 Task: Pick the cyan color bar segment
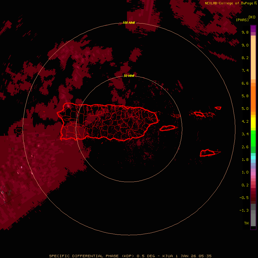253,158
